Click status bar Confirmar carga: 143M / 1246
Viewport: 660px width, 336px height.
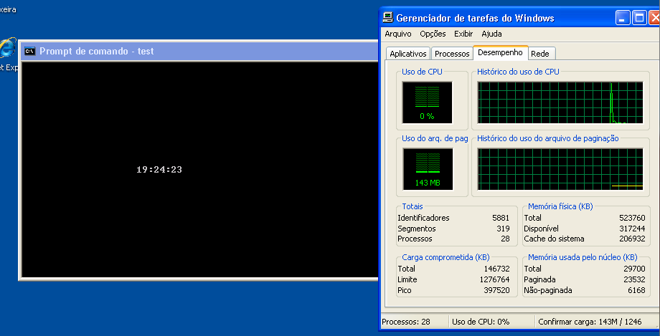[x=590, y=322]
